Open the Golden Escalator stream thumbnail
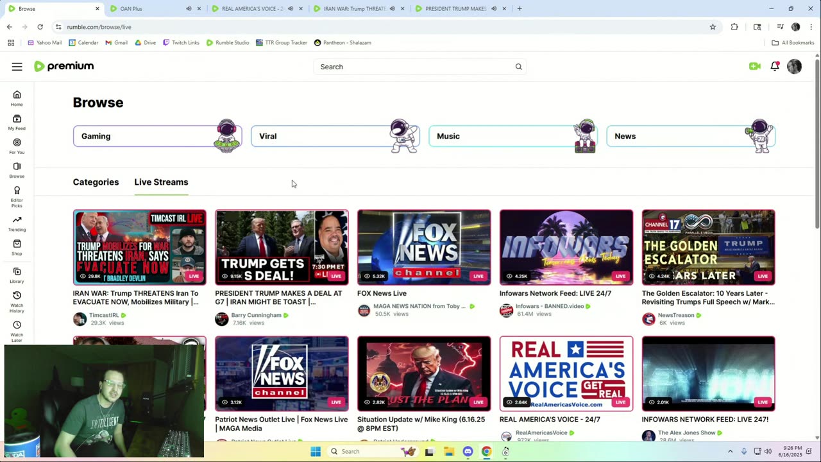Screen dimensions: 821x462 (708, 247)
